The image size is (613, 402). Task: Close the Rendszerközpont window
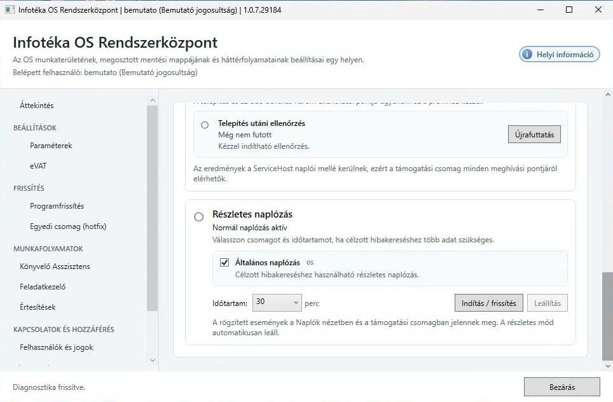[x=598, y=10]
